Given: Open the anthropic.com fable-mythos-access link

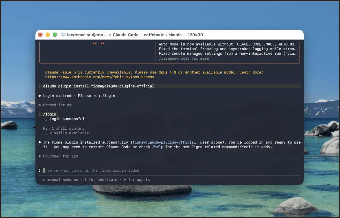Looking at the screenshot, I should point(100,77).
